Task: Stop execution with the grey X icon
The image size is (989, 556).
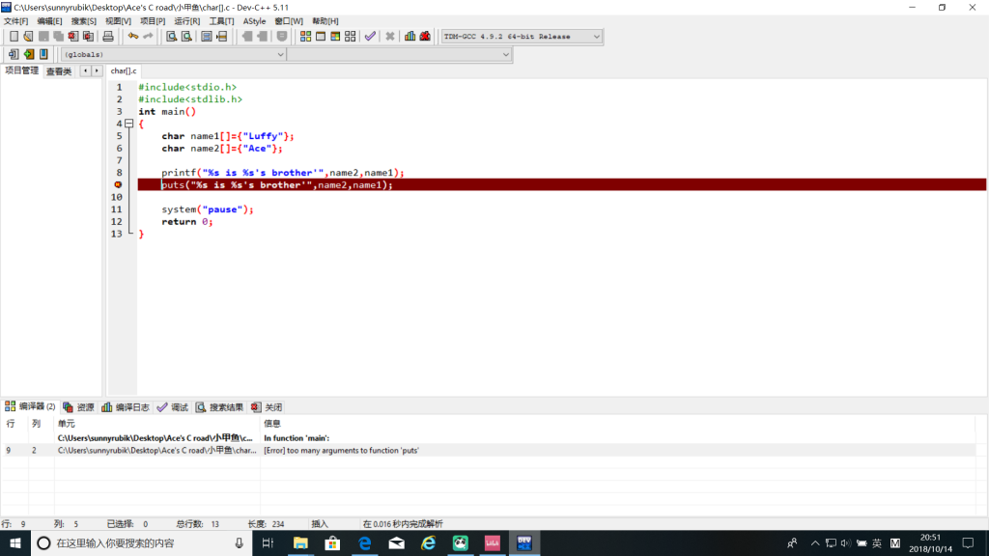Action: [x=390, y=37]
